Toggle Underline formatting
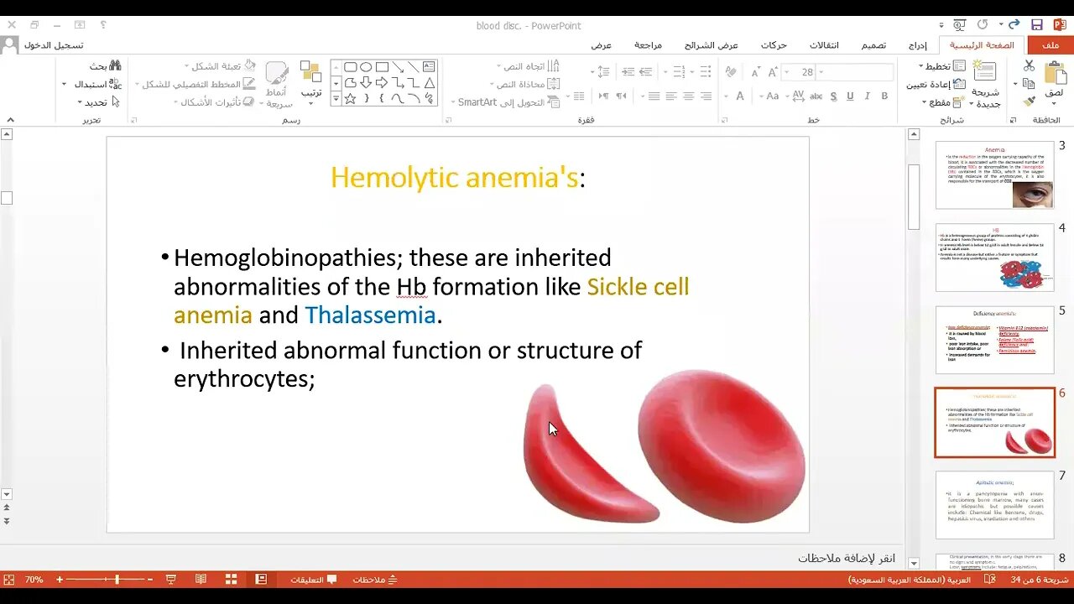1074x604 pixels. coord(850,96)
